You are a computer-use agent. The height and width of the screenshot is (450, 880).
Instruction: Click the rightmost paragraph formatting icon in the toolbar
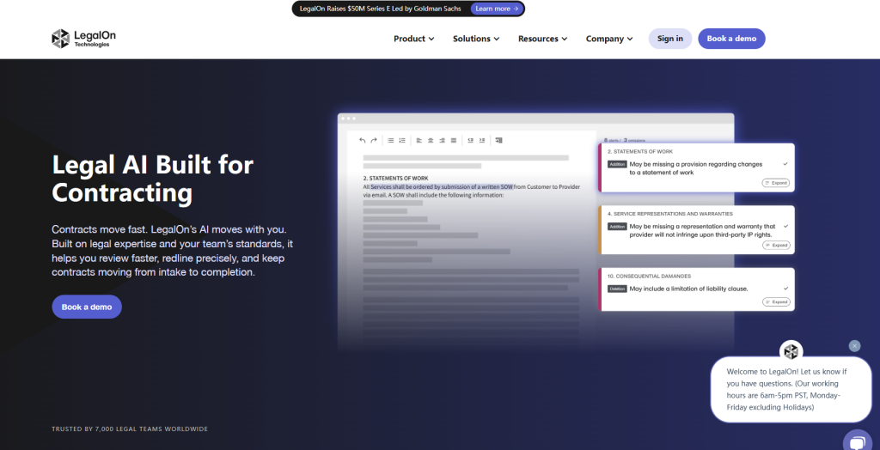pos(499,140)
